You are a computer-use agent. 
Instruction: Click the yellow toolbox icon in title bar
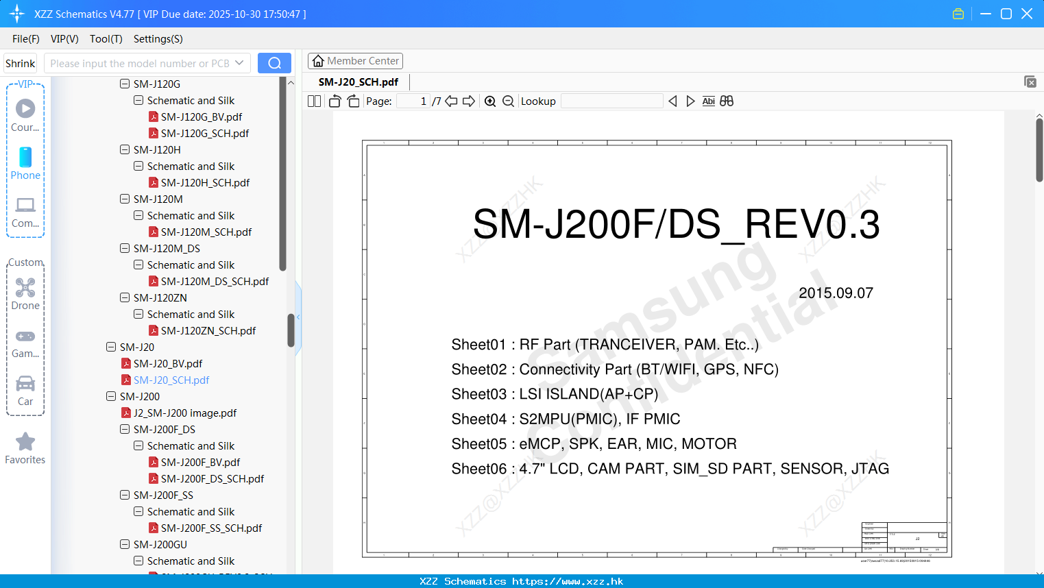point(958,14)
